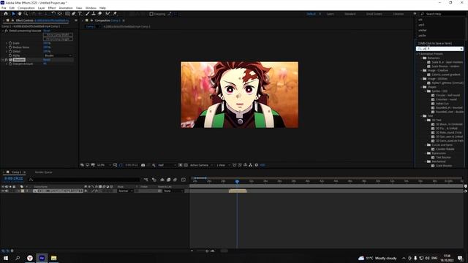Toggle Detail-preserving Upscale fx switch
Viewport: 468px width, 263px height.
coord(7,31)
